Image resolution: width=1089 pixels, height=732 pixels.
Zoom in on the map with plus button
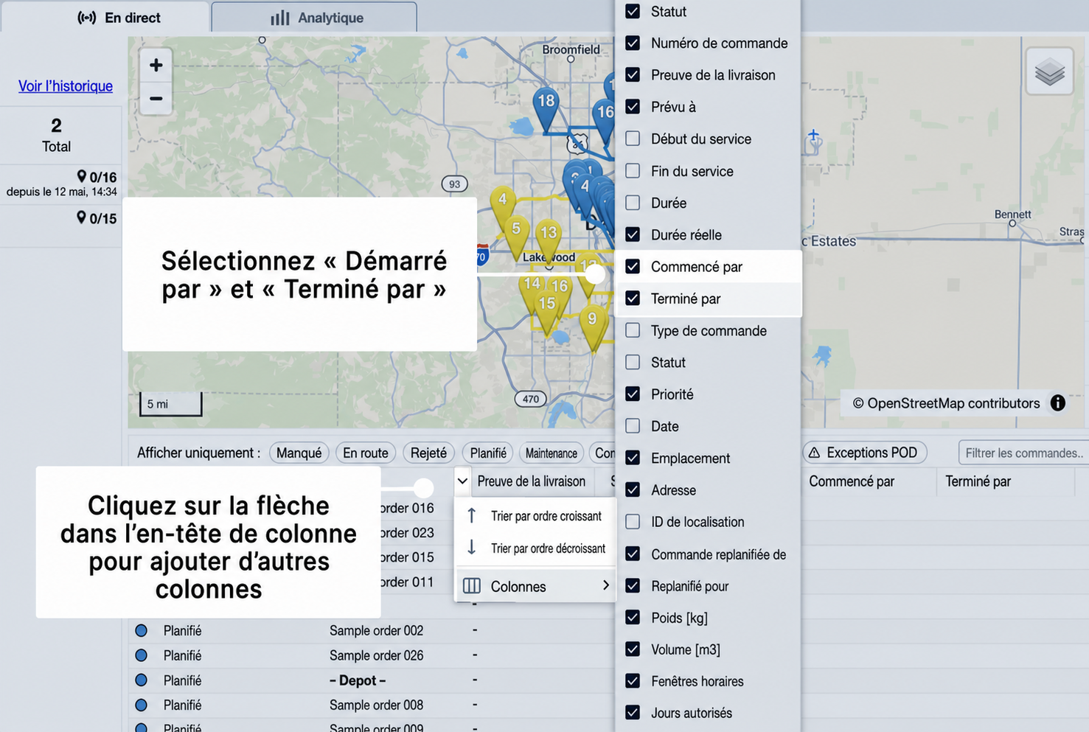tap(156, 66)
